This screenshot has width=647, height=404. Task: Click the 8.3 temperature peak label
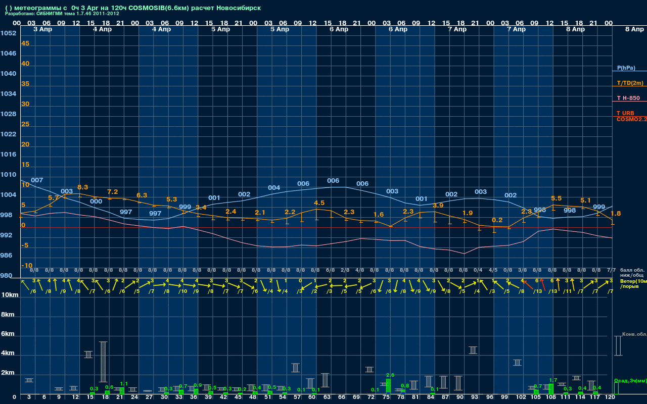pyautogui.click(x=82, y=187)
